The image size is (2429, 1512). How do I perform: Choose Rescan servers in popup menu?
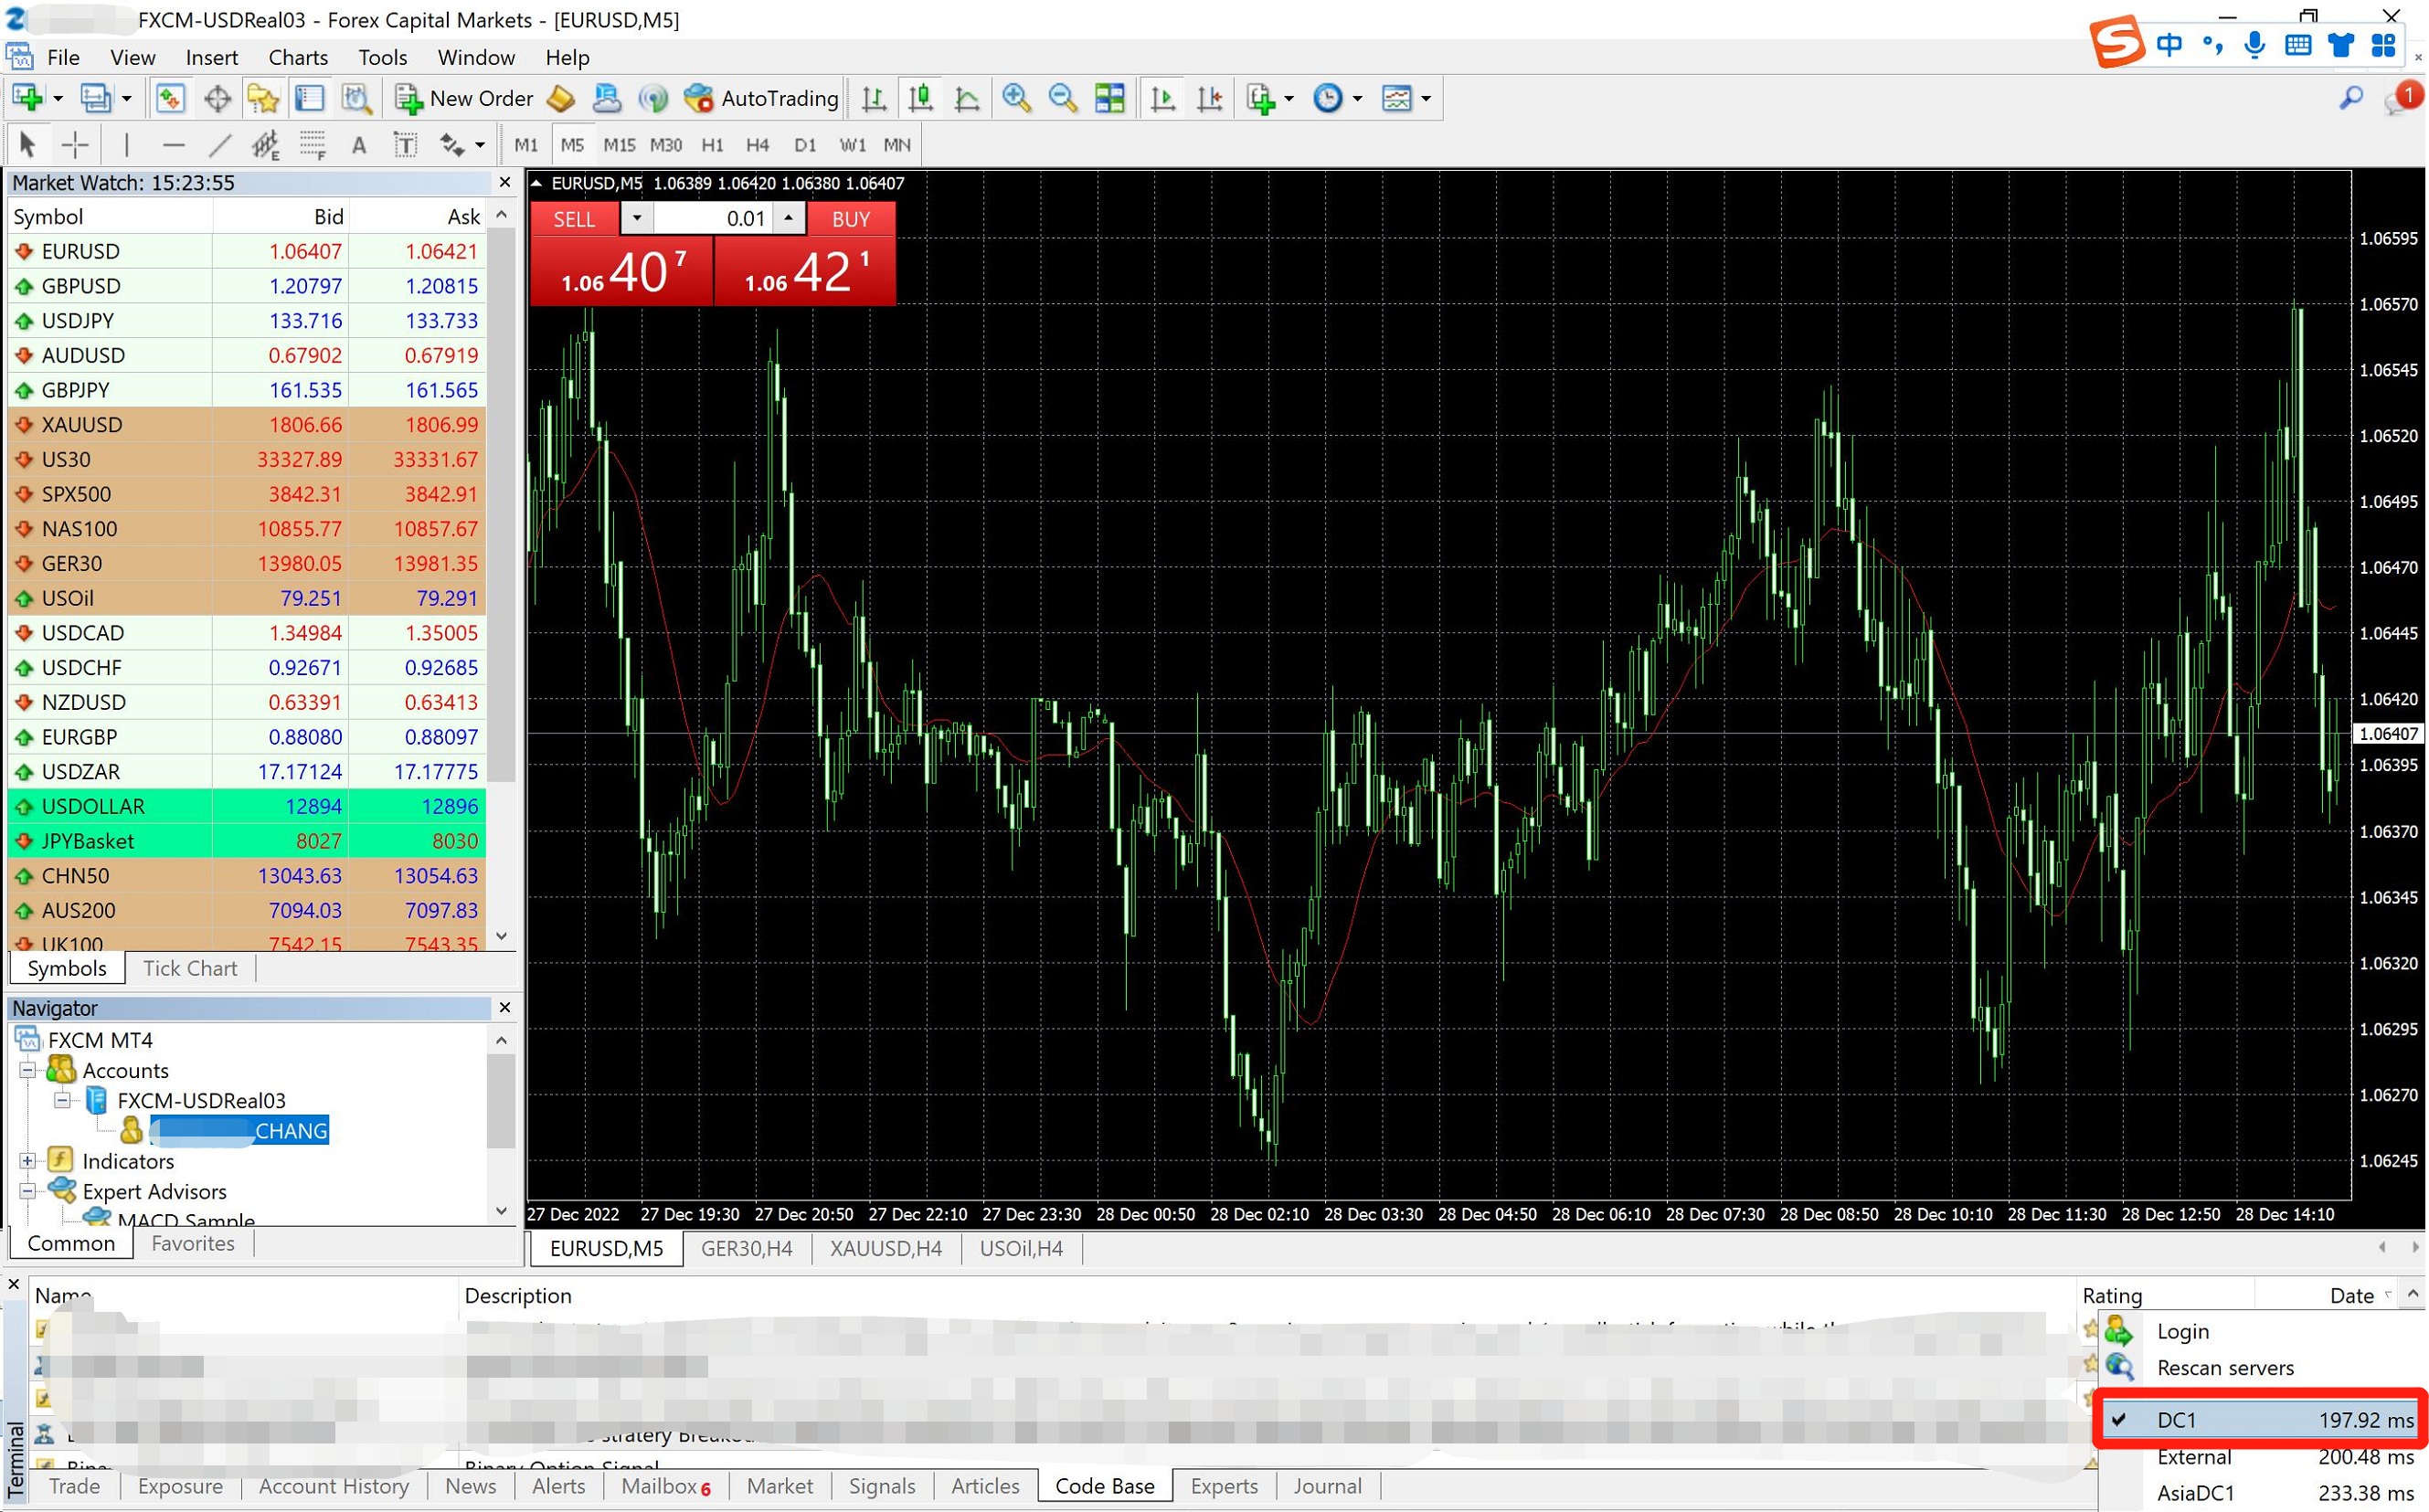click(x=2264, y=1367)
